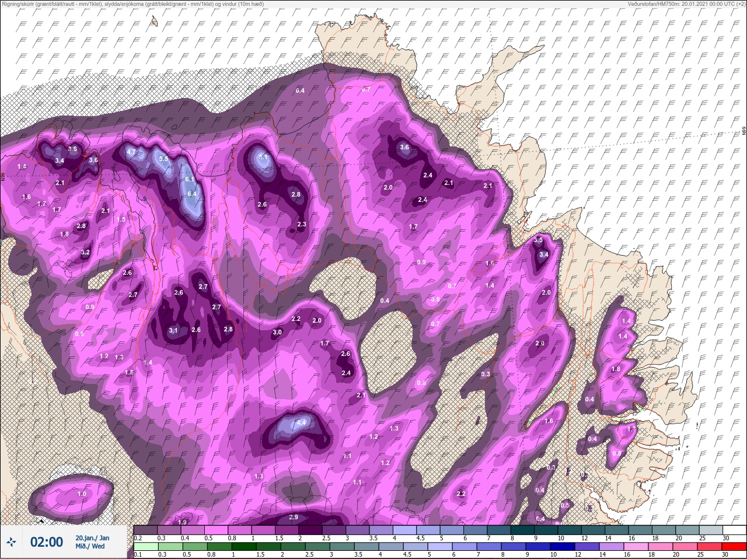Click the 02:00 forecast time display
Image resolution: width=747 pixels, height=559 pixels.
[x=46, y=542]
